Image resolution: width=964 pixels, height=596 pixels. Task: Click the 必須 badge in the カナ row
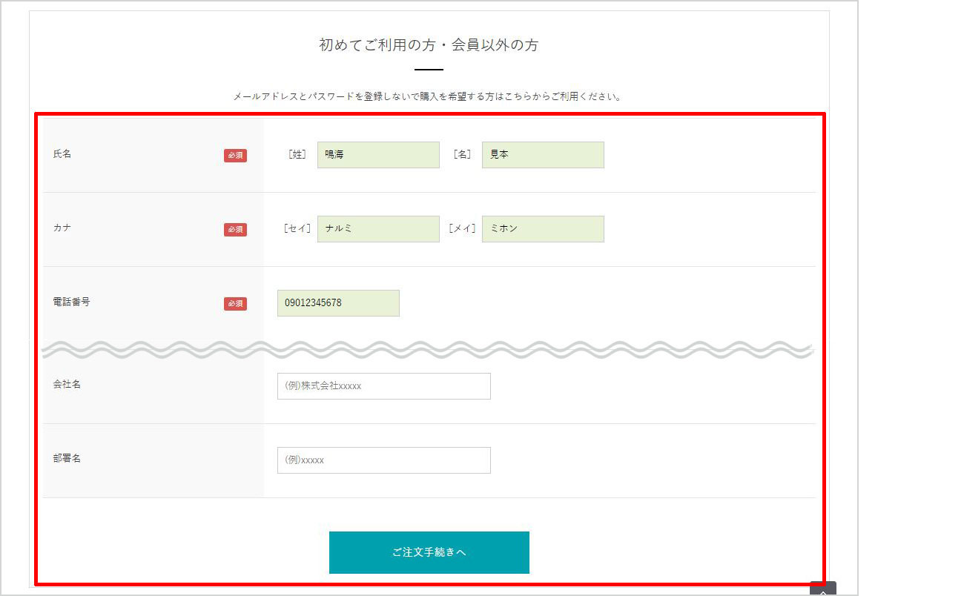coord(235,230)
